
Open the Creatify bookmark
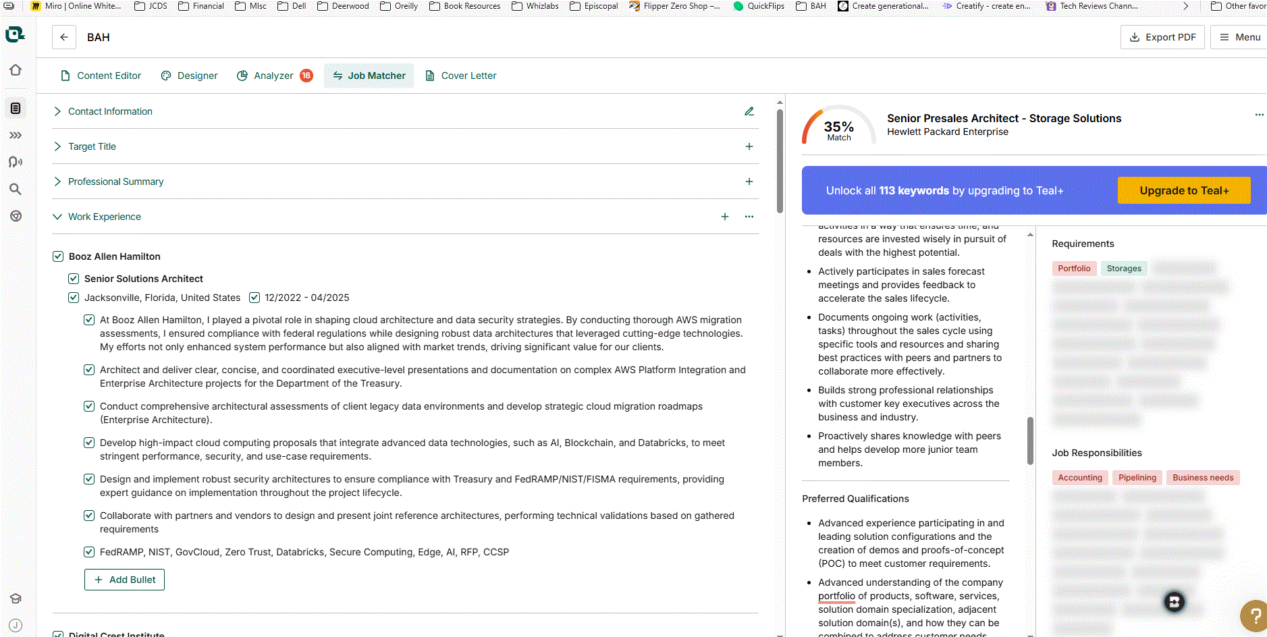point(986,6)
